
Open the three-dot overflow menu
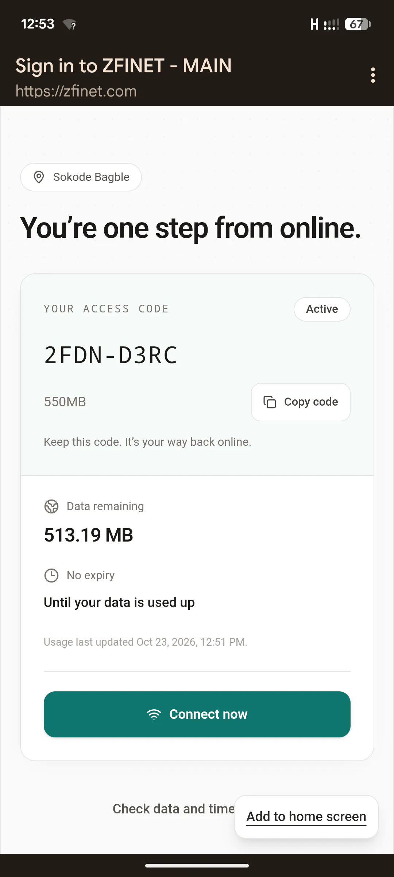(372, 75)
